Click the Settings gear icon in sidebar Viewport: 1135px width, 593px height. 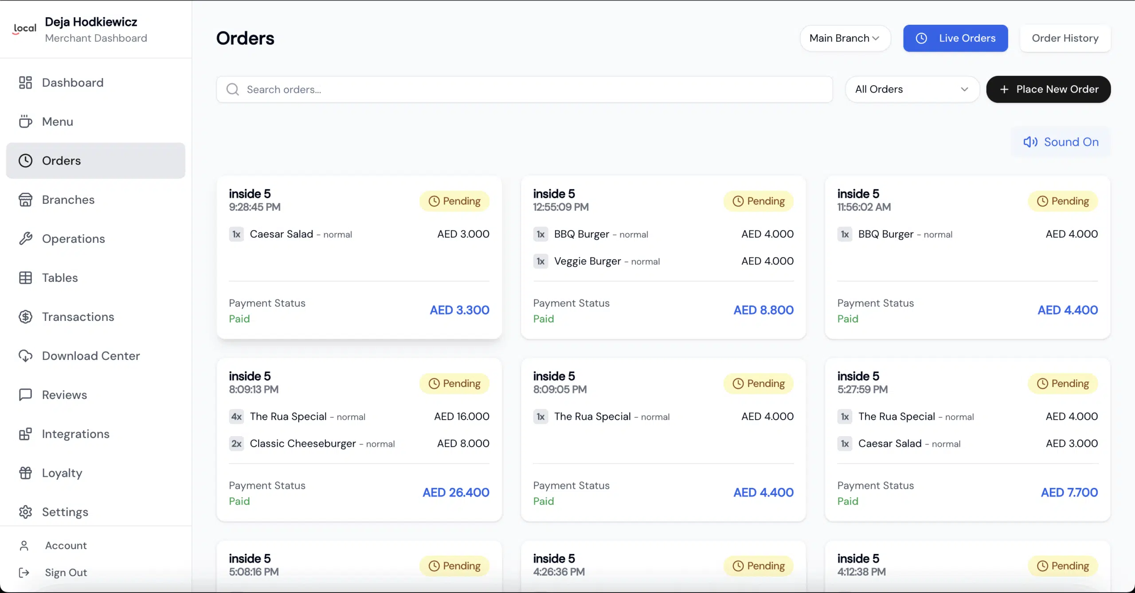25,512
